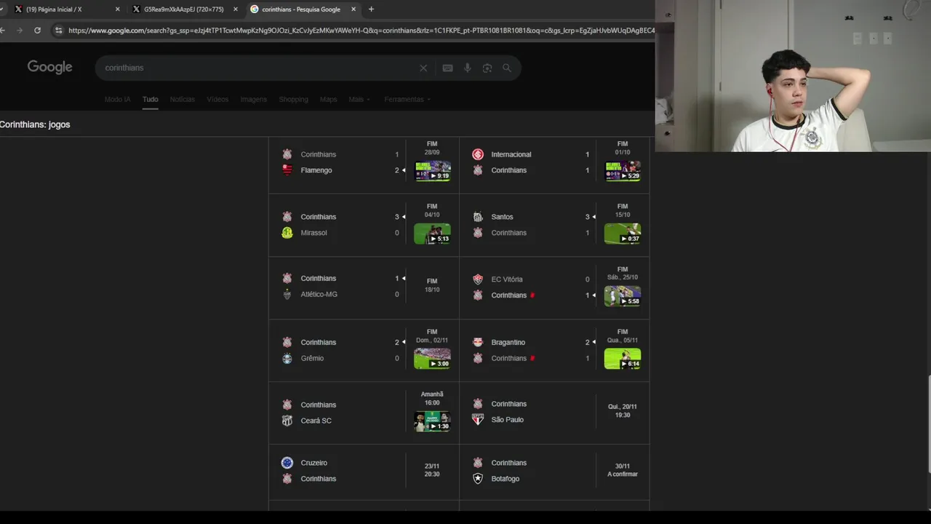The image size is (931, 524).
Task: Switch to Notícias results
Action: [182, 99]
